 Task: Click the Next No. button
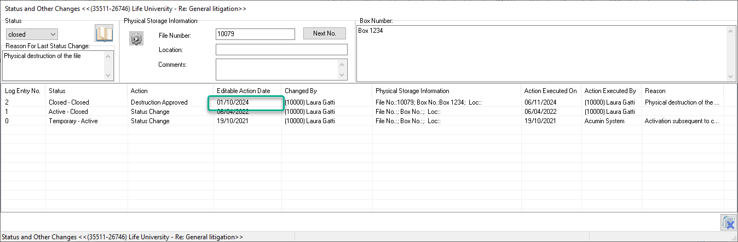pos(325,33)
